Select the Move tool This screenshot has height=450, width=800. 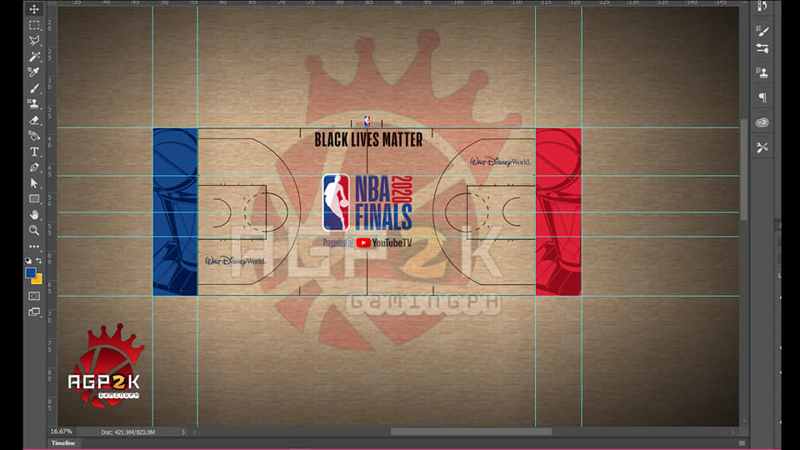point(34,9)
